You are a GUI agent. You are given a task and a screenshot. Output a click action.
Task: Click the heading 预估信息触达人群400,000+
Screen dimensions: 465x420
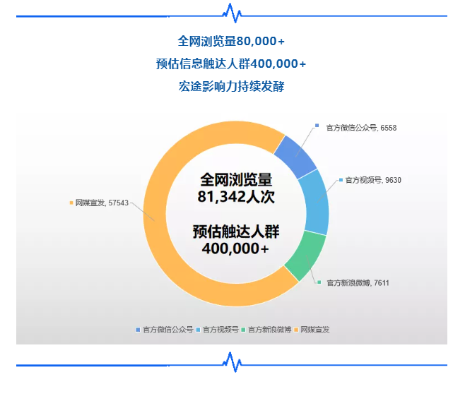click(231, 64)
